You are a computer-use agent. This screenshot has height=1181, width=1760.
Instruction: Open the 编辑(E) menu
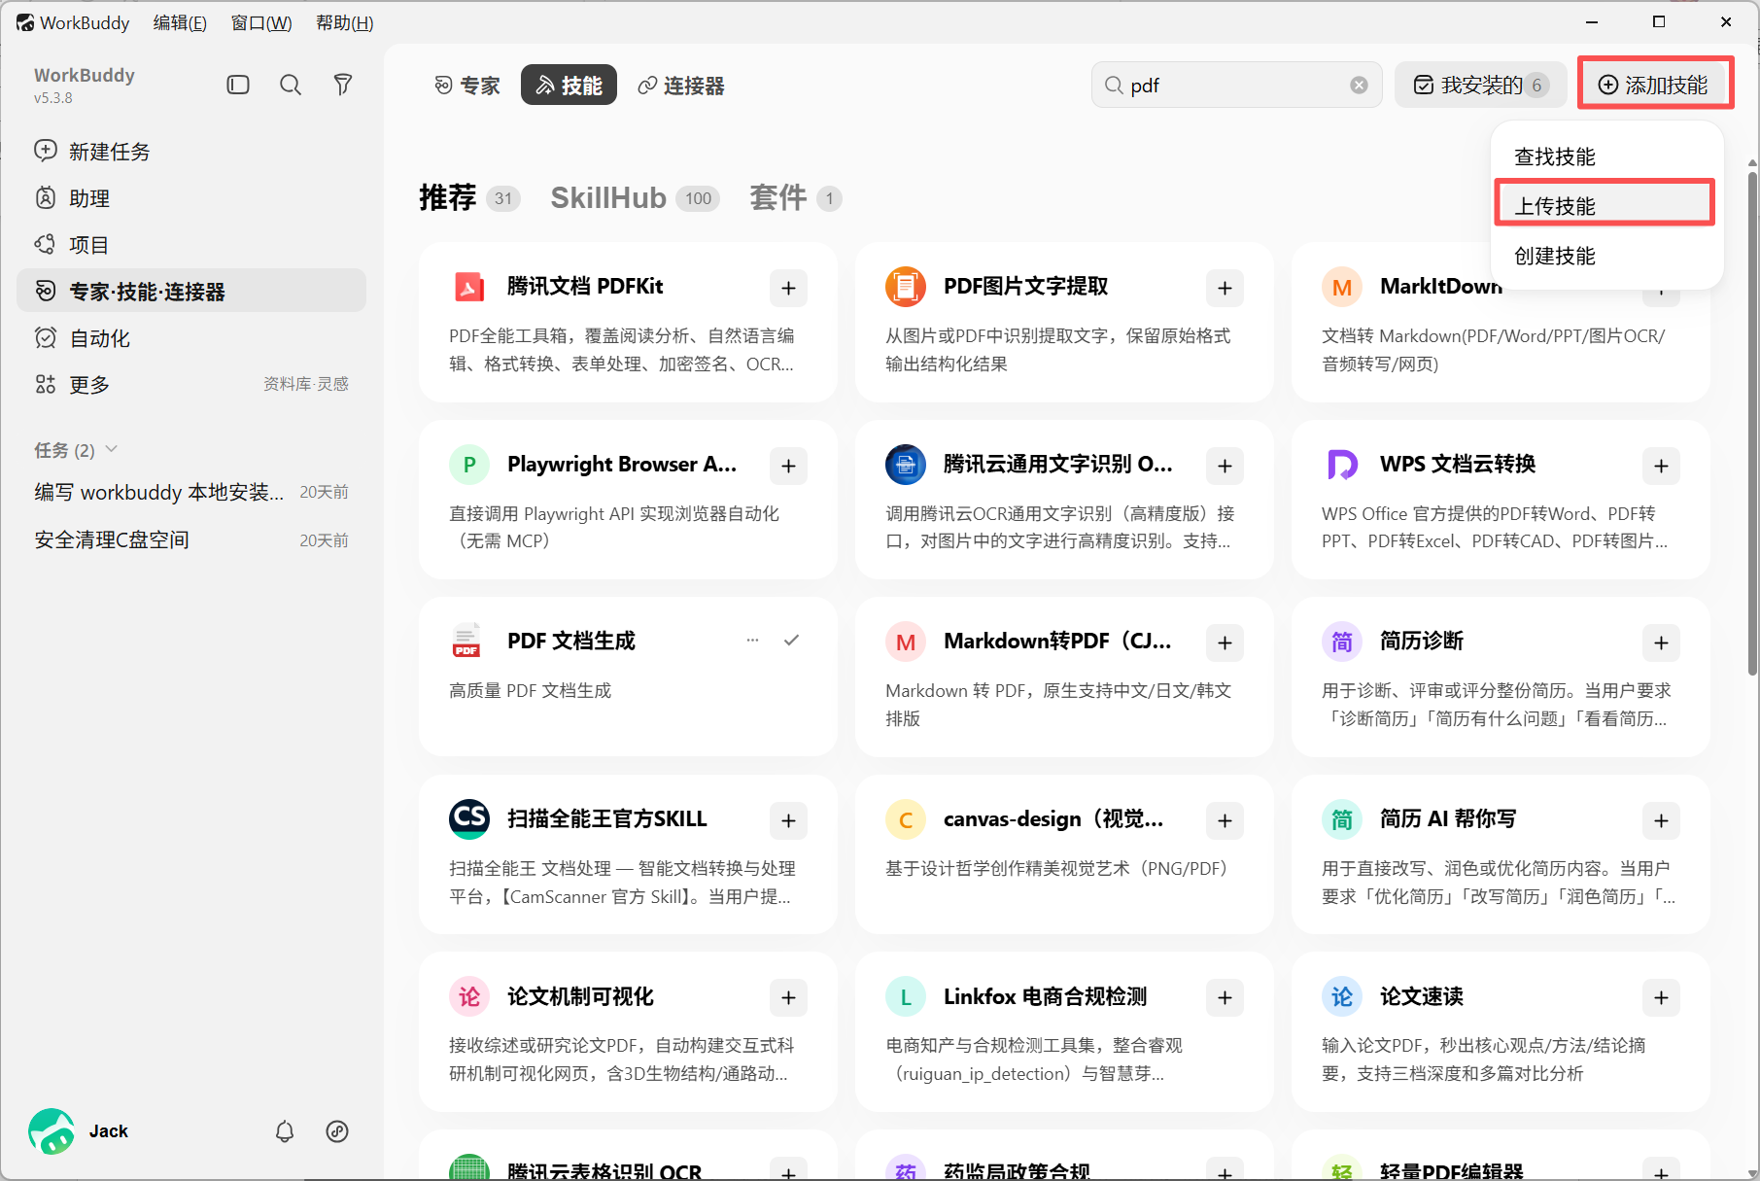pyautogui.click(x=180, y=22)
